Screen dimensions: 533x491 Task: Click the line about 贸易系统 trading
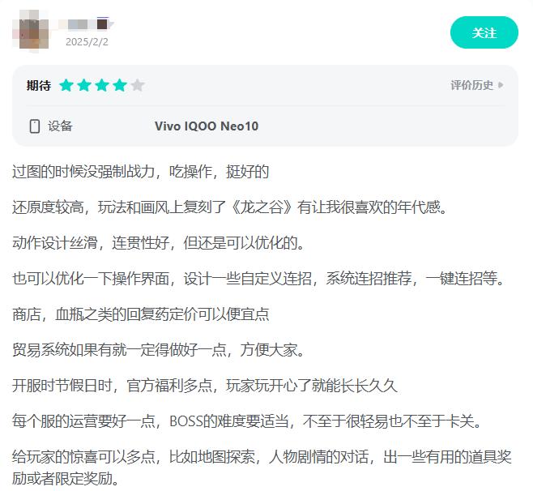coord(159,350)
